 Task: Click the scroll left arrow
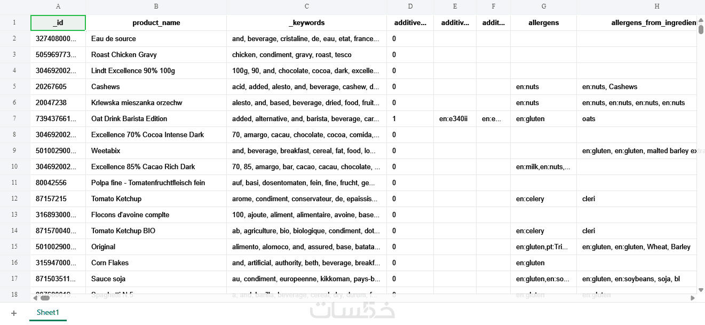(x=35, y=298)
